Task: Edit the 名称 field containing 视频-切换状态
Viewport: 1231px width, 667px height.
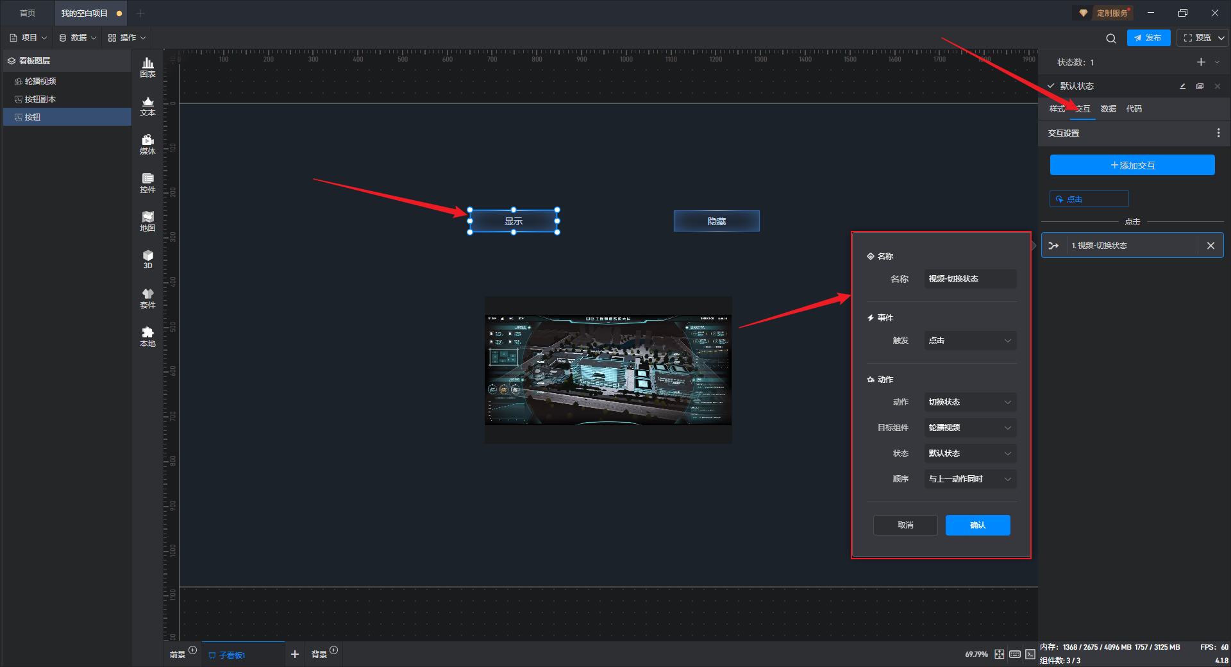Action: pos(970,279)
